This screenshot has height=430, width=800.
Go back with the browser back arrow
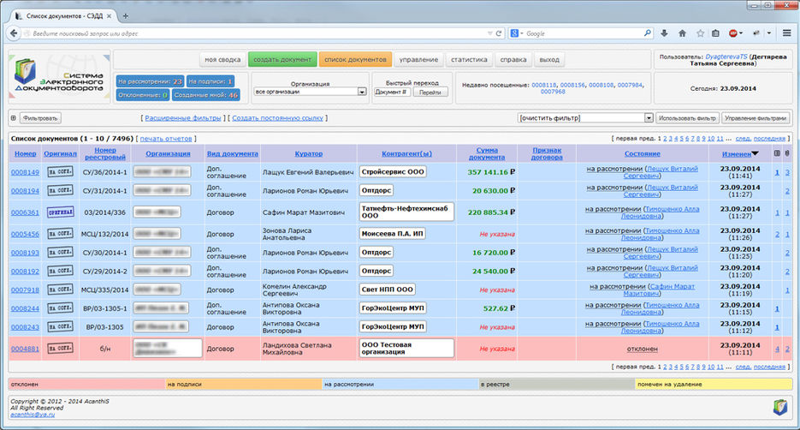point(14,33)
